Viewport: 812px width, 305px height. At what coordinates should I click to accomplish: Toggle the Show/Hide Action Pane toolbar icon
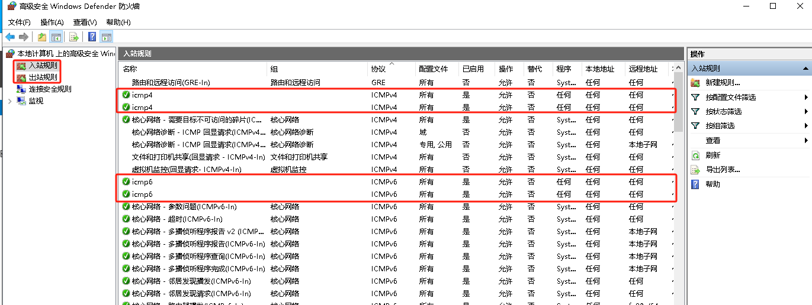[x=107, y=37]
